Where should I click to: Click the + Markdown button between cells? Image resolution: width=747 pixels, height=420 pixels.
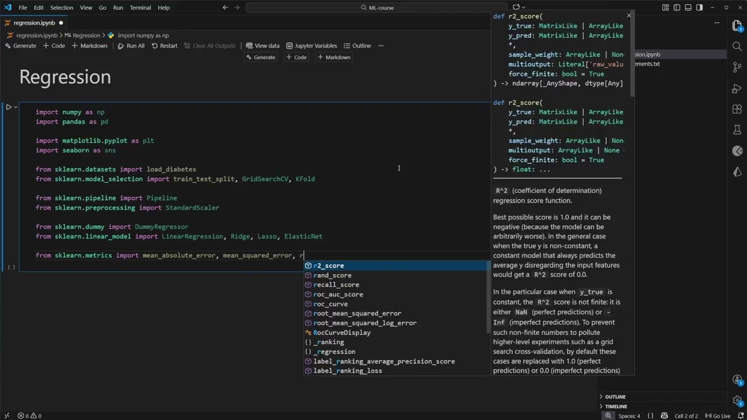click(334, 57)
